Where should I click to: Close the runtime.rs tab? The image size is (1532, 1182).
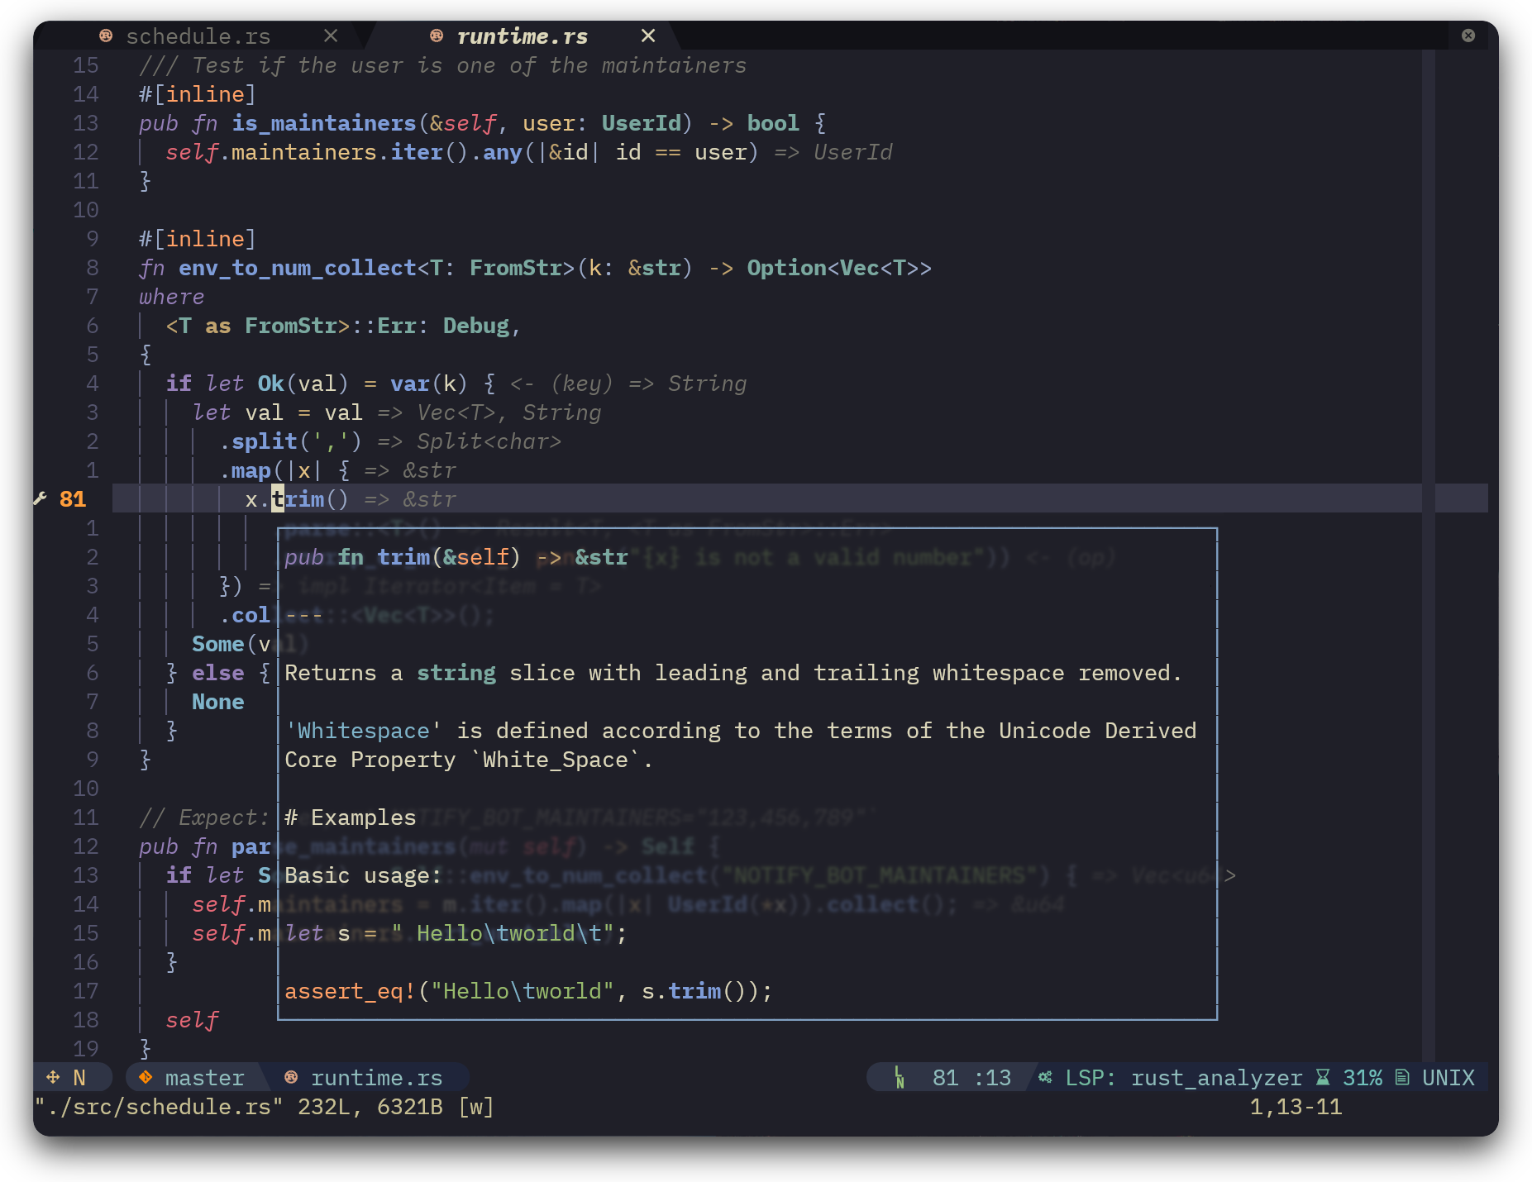648,36
